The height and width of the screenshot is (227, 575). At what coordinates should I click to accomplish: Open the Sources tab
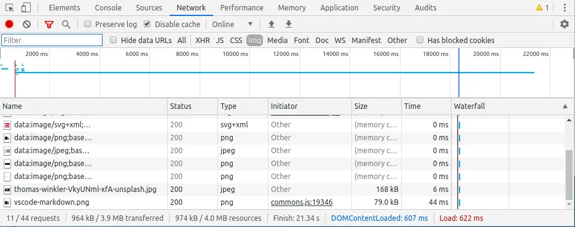click(149, 8)
